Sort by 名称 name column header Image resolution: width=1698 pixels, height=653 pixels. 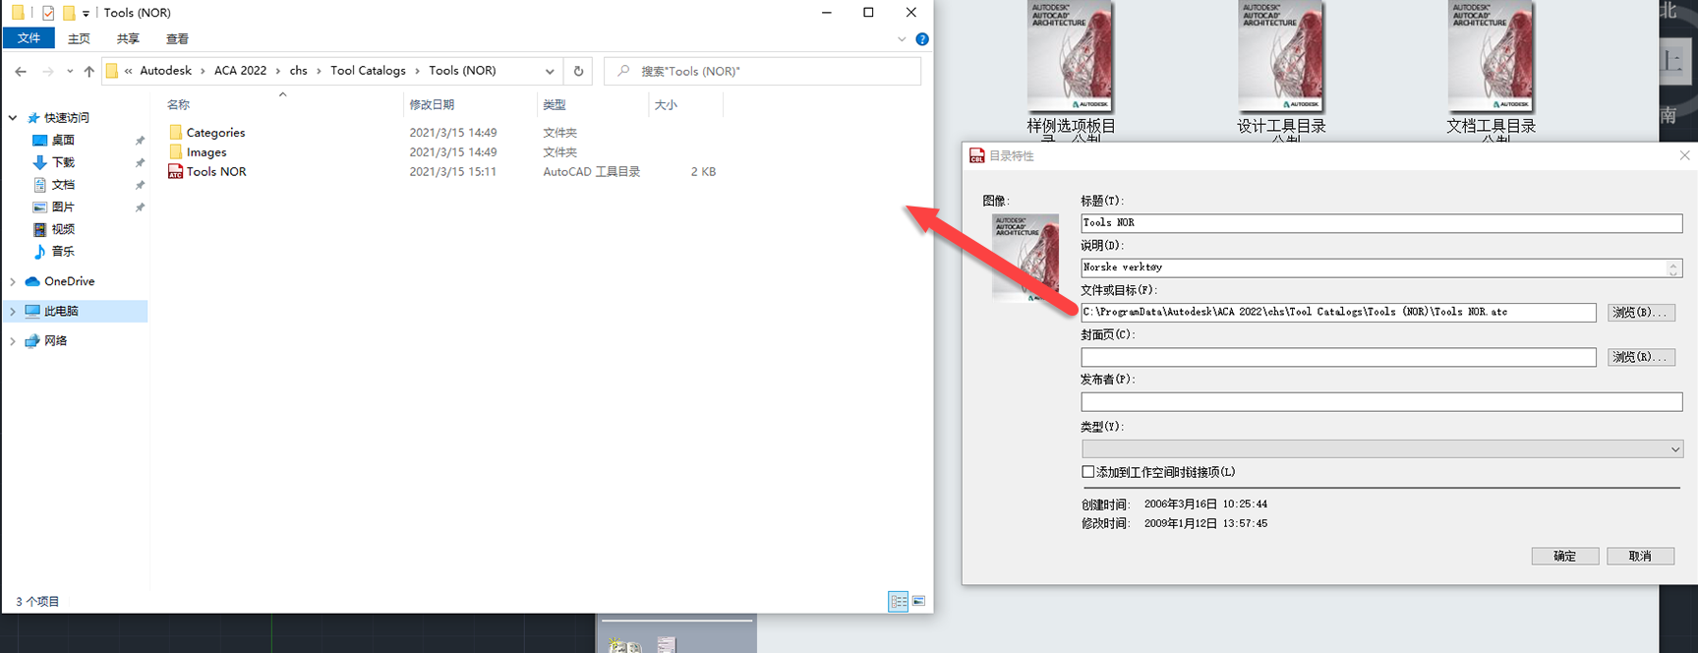(x=178, y=104)
